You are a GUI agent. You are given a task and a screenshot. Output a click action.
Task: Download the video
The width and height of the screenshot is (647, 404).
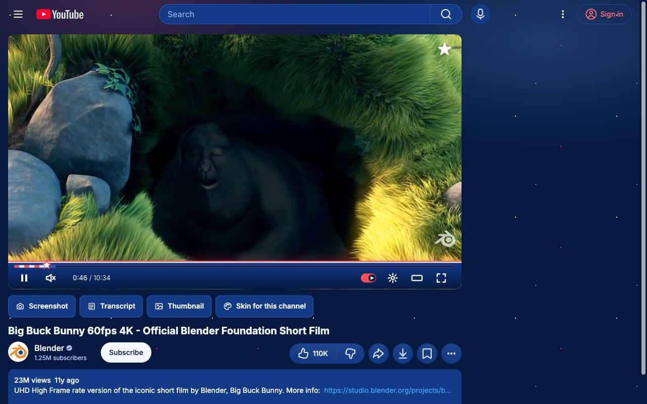click(403, 353)
